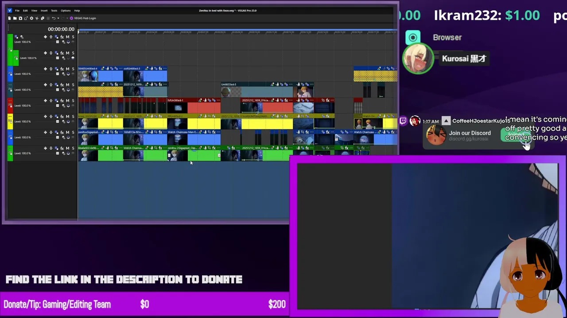Click the Kurosai name label
567x318 pixels.
tap(464, 58)
